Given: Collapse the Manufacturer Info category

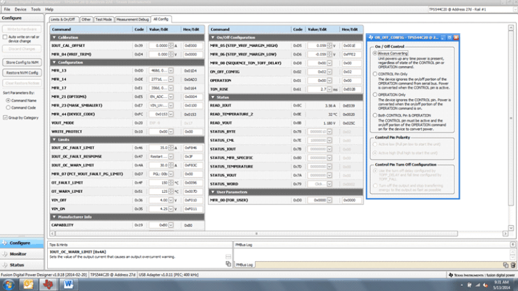Looking at the screenshot, I should tap(54, 216).
